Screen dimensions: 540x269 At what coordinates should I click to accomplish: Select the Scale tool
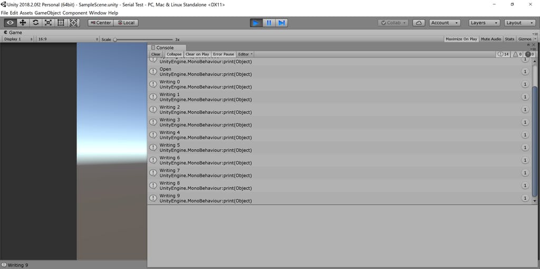[48, 23]
